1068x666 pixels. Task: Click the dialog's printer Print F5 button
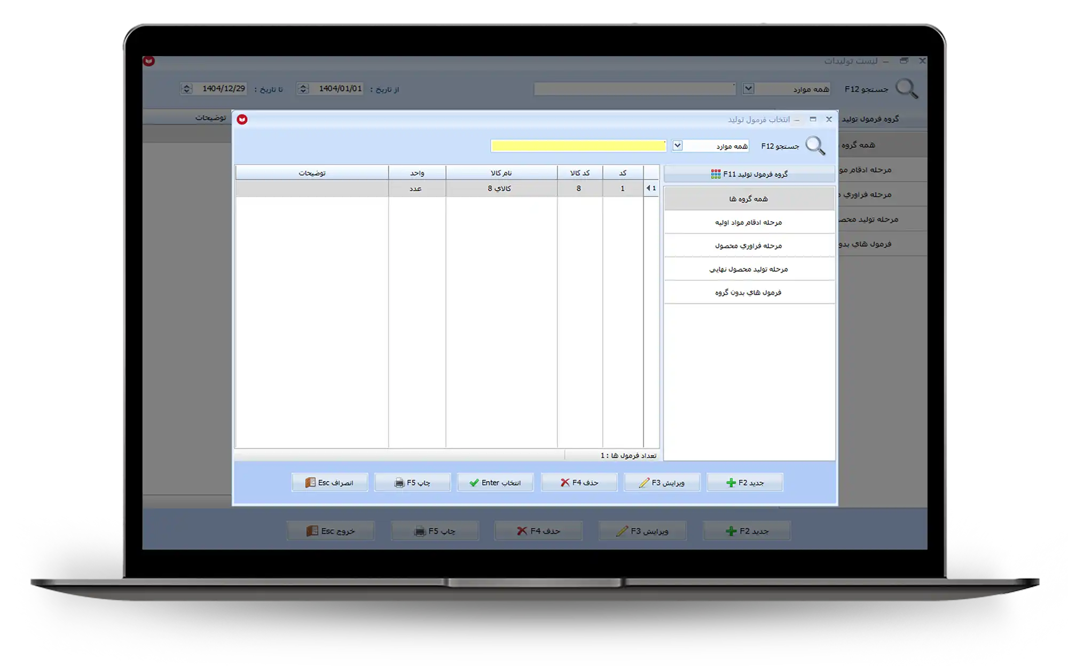click(412, 482)
